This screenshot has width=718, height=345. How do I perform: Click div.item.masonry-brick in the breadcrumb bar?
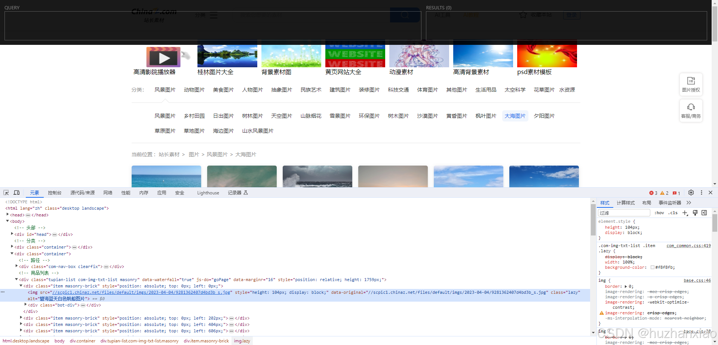(x=206, y=341)
